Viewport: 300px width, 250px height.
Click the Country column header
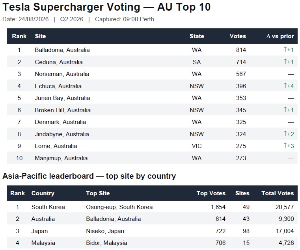[43, 193]
